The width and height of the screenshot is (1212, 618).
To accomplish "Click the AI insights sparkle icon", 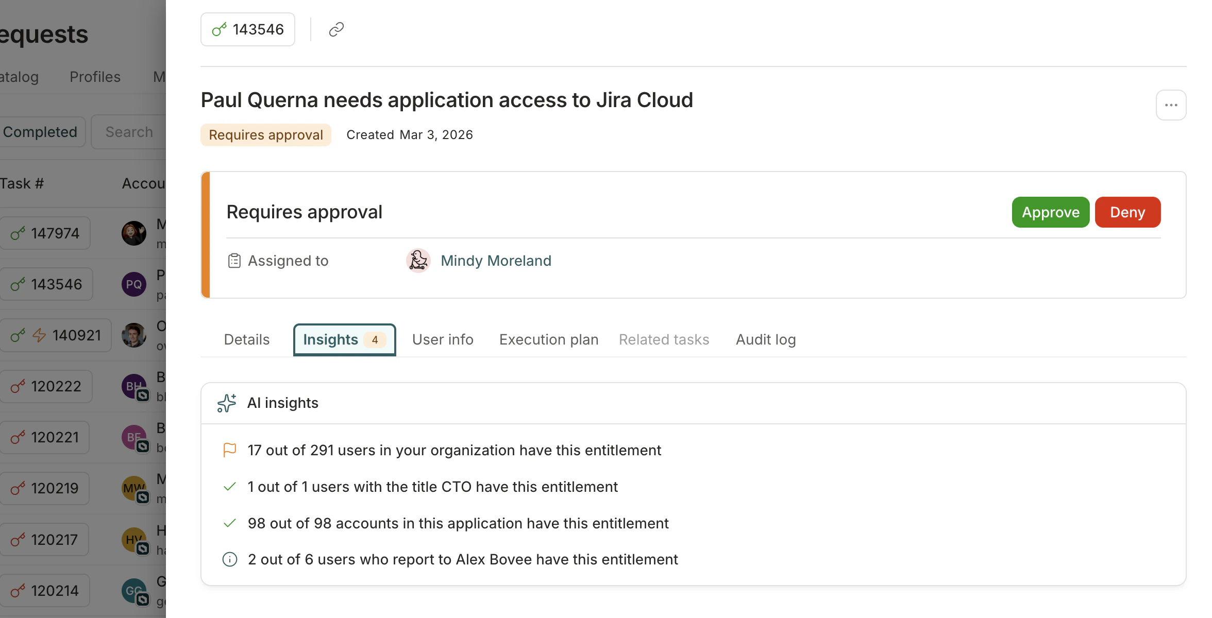I will (x=227, y=403).
